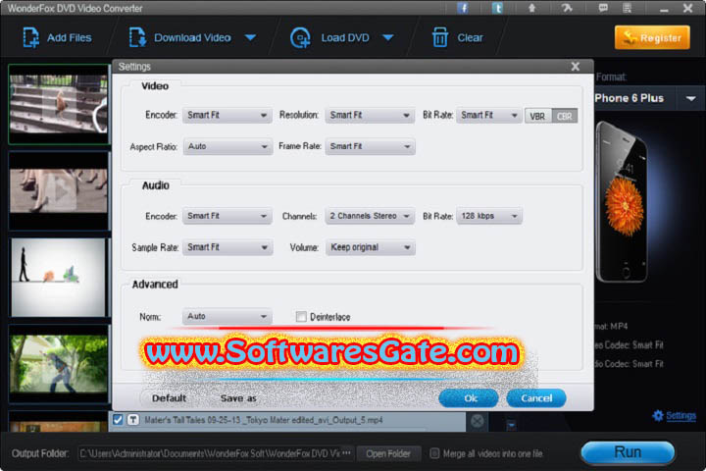
Task: Open the Audio Bit Rate 128 kbps dropdown
Action: pyautogui.click(x=489, y=216)
